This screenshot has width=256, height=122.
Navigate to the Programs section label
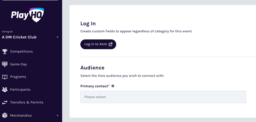(x=18, y=77)
